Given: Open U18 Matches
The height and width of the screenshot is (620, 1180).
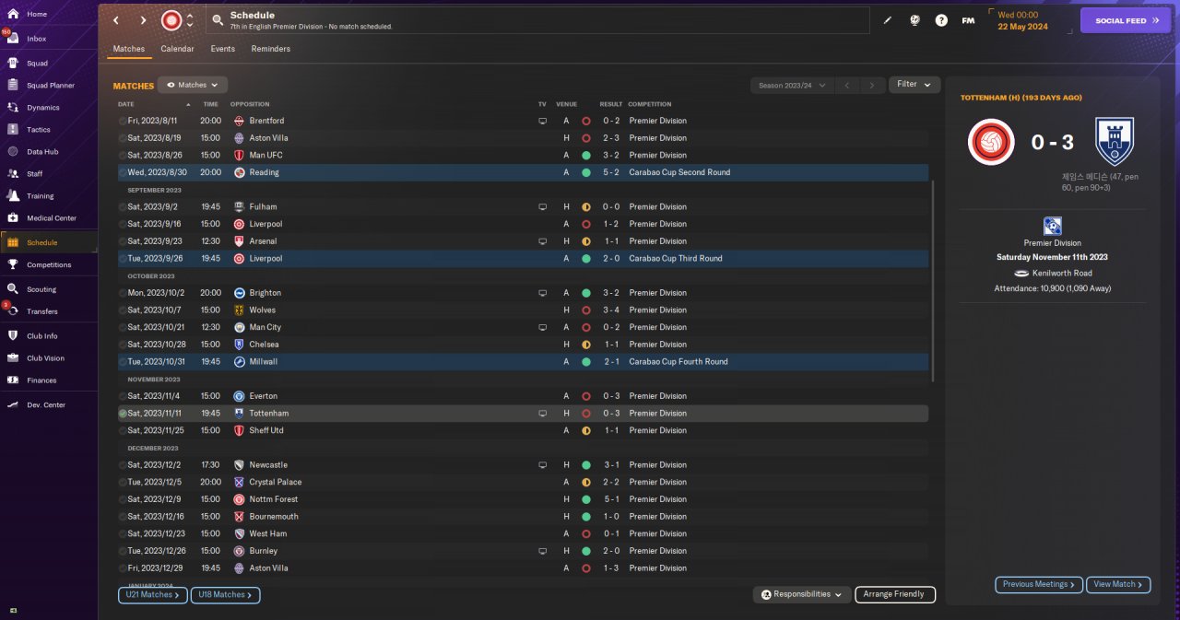Looking at the screenshot, I should tap(225, 595).
